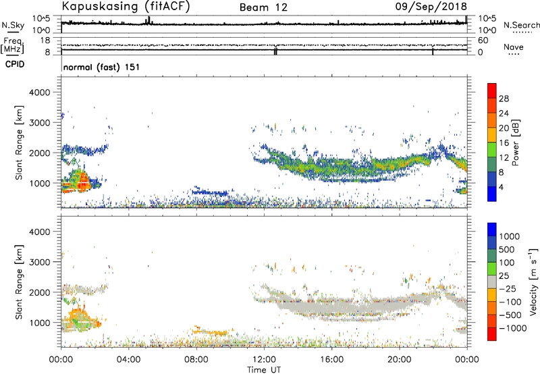Click the orange velocity patch near 01:00 UT
This screenshot has height=374, width=540.
coord(78,315)
